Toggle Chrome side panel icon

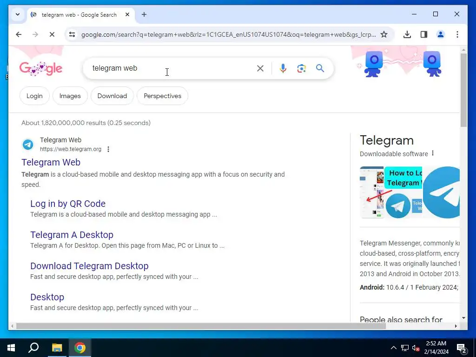424,34
